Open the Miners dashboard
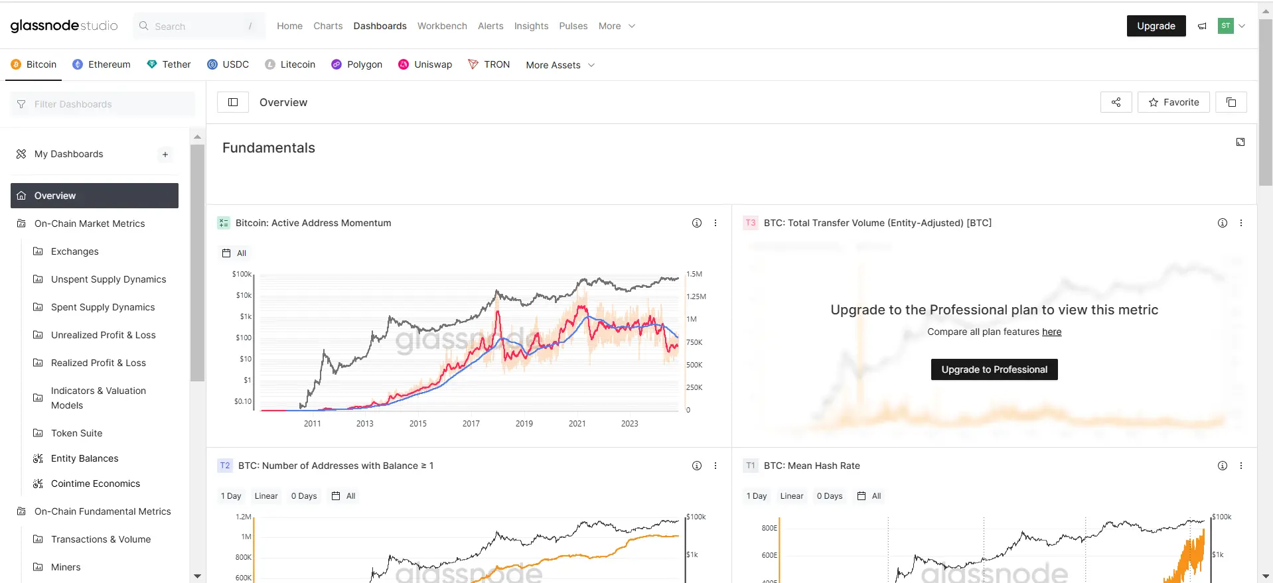This screenshot has height=583, width=1273. pyautogui.click(x=66, y=567)
